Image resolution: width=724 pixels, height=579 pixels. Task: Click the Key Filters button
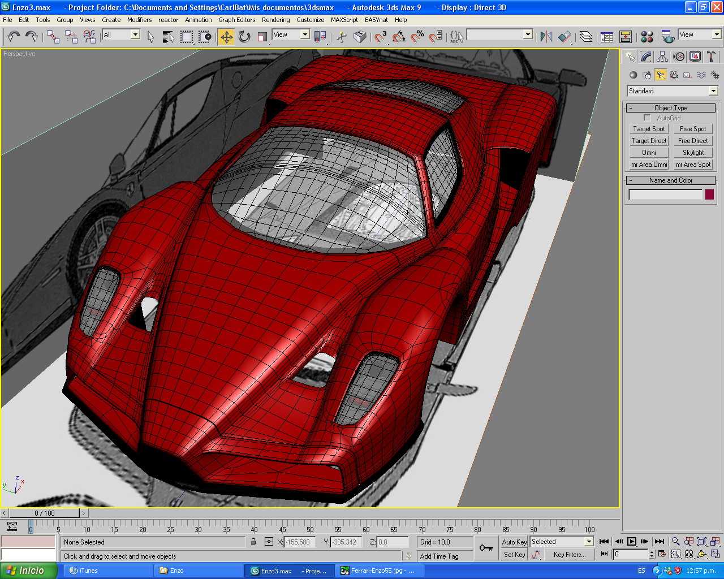click(x=569, y=555)
